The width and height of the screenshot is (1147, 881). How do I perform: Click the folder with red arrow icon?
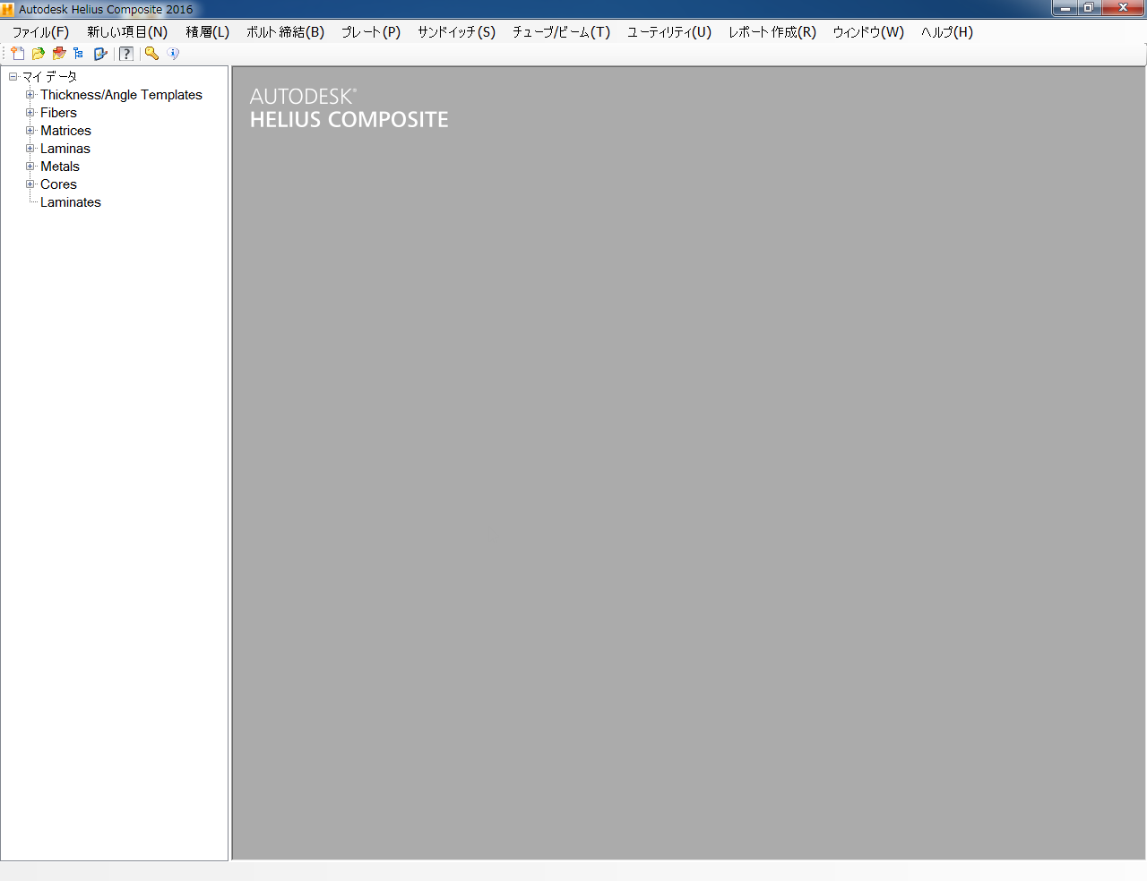(59, 54)
